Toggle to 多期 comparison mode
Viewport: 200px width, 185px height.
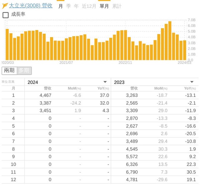[24, 71]
